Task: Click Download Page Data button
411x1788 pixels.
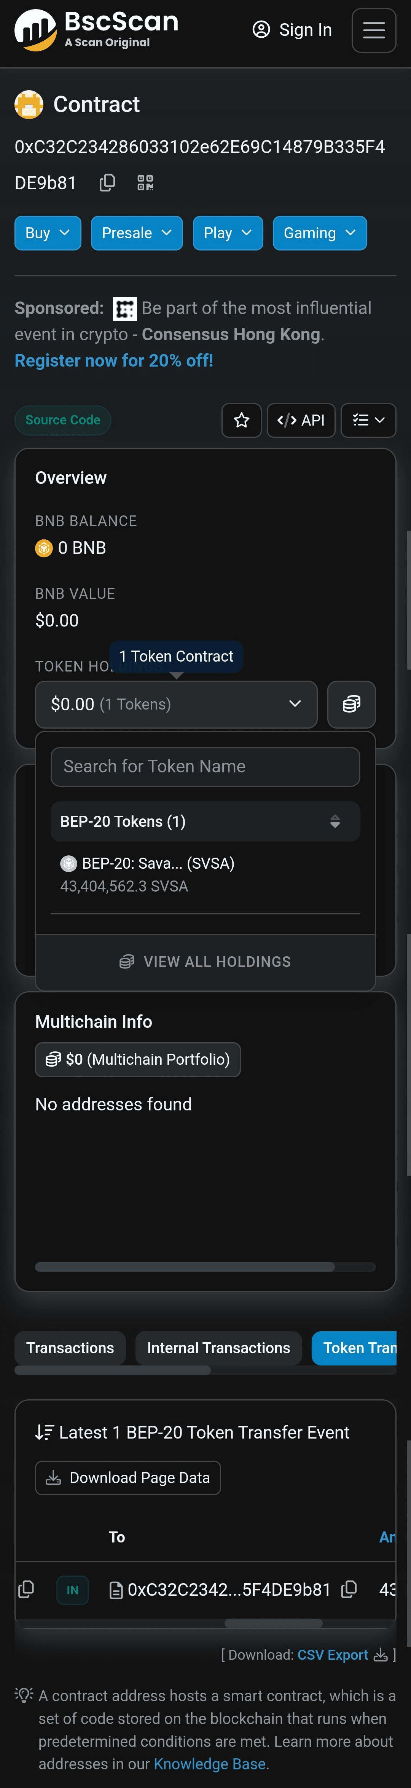Action: [128, 1478]
